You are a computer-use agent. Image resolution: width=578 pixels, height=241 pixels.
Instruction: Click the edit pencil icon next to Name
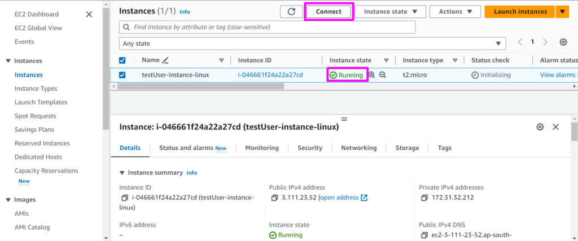165,60
